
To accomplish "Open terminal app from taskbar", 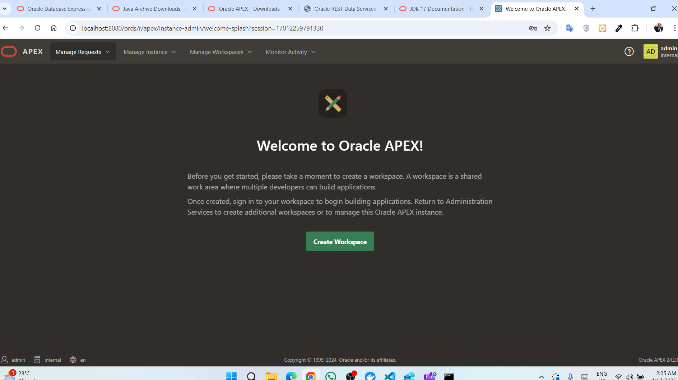I will click(449, 376).
